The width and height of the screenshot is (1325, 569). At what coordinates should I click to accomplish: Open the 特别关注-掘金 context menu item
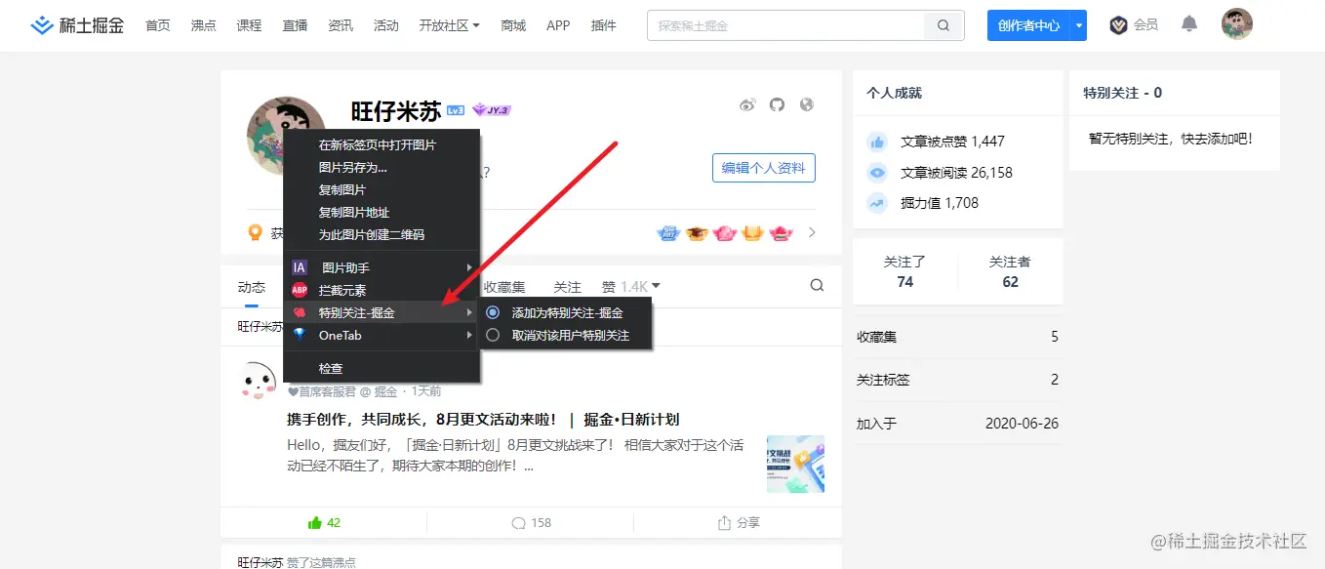pos(381,312)
